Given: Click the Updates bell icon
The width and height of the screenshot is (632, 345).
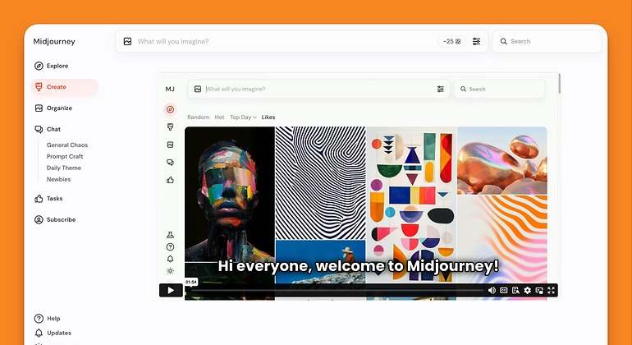Looking at the screenshot, I should point(39,333).
